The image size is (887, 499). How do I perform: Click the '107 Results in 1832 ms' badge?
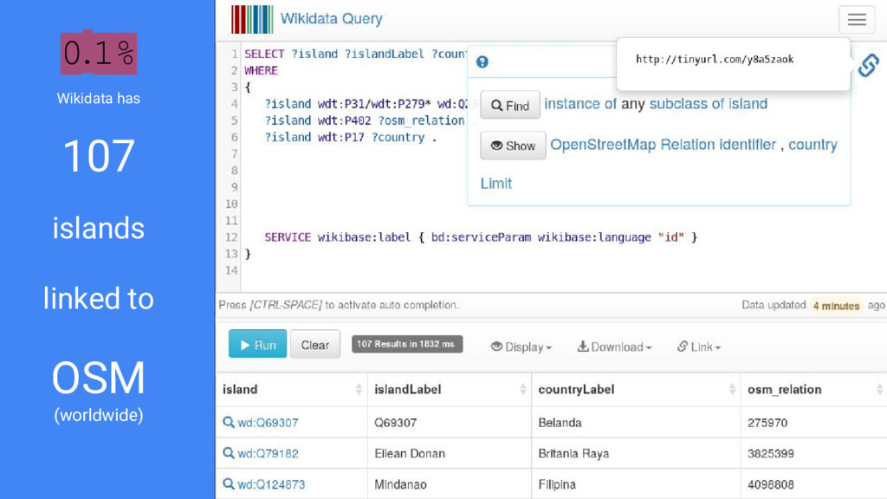[x=407, y=344]
